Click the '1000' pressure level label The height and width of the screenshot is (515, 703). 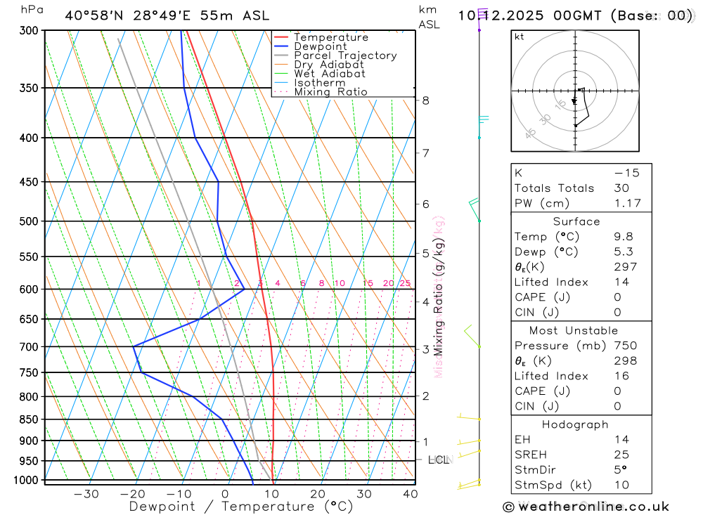pyautogui.click(x=26, y=480)
